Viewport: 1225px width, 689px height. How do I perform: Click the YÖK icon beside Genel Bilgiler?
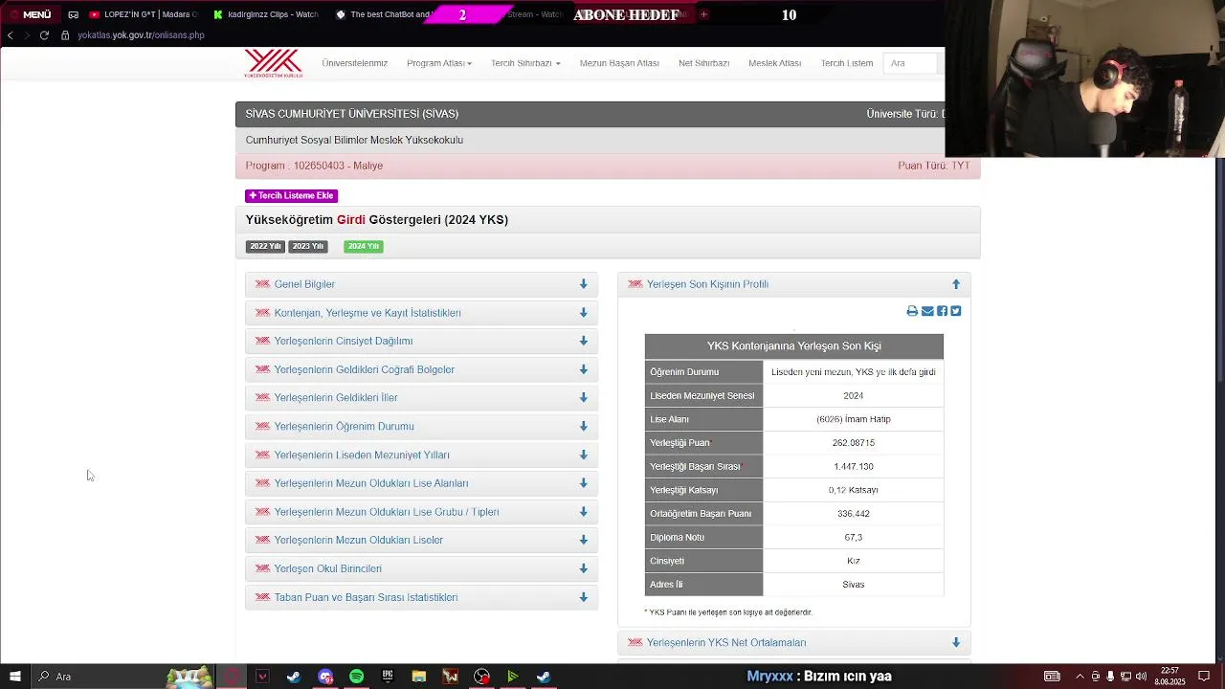pos(262,284)
